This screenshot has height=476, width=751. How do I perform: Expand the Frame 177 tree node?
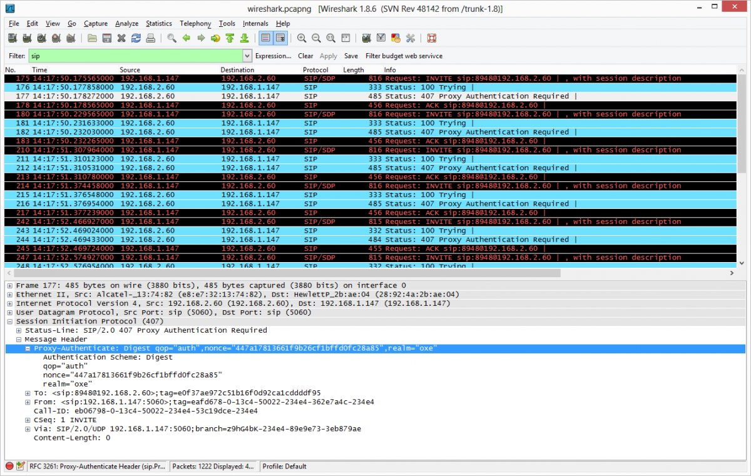[11, 285]
